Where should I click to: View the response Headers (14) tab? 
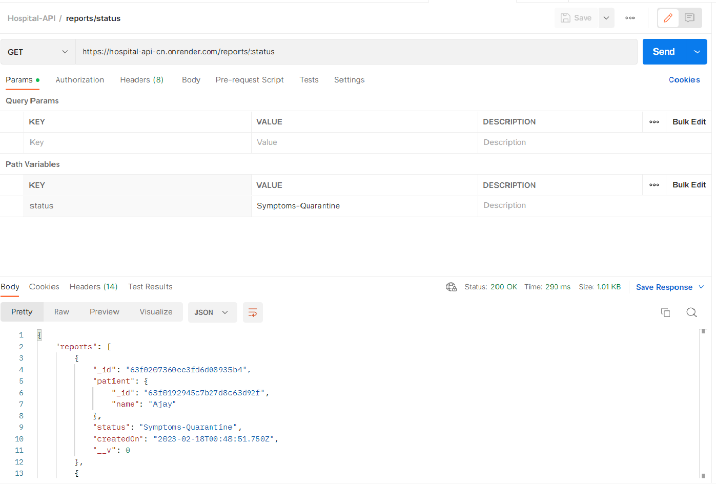pyautogui.click(x=94, y=287)
